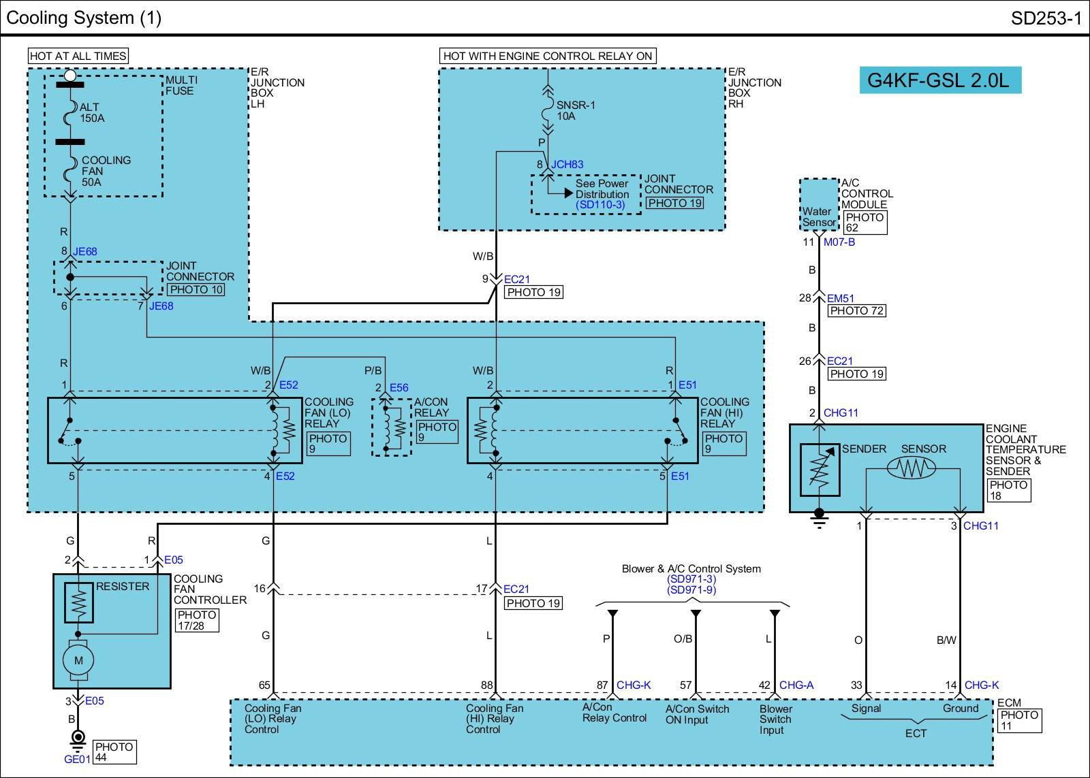Click the cooling fan motor M symbol

(x=78, y=660)
